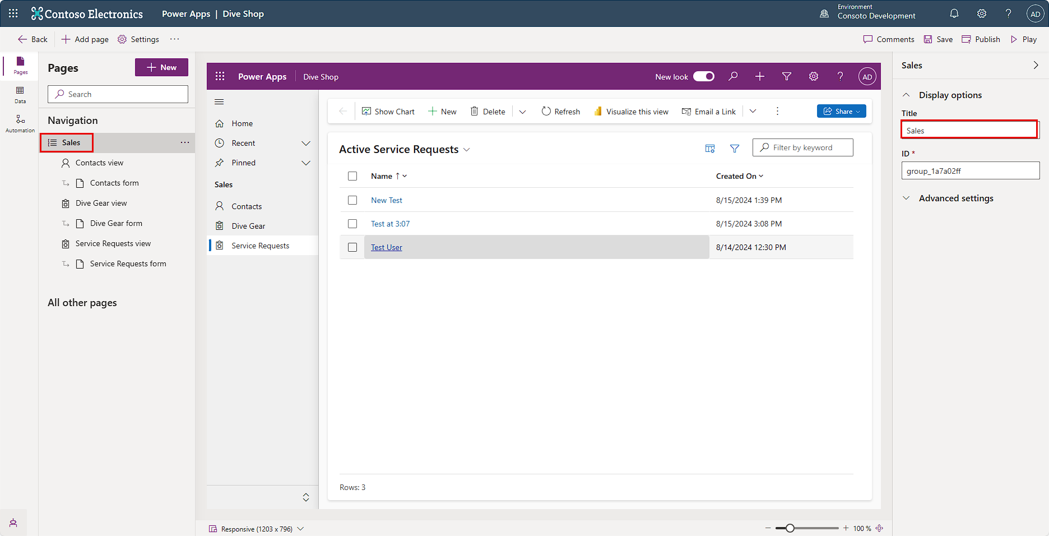1049x536 pixels.
Task: Click the Title input field showing Sales
Action: coord(969,130)
